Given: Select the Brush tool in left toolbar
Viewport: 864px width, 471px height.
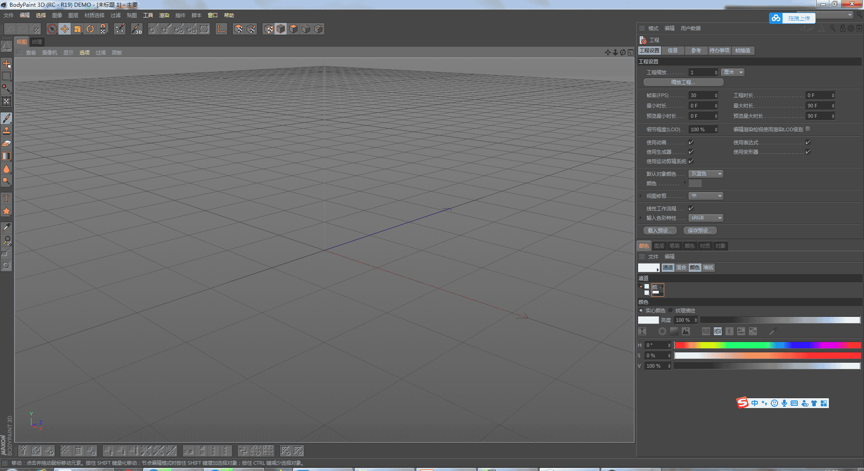Looking at the screenshot, I should point(6,118).
